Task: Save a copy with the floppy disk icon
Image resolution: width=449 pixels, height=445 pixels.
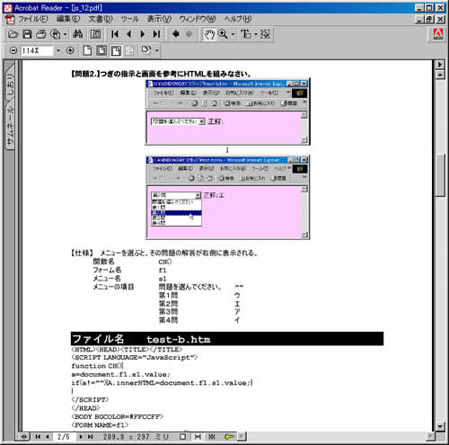Action: pos(27,34)
